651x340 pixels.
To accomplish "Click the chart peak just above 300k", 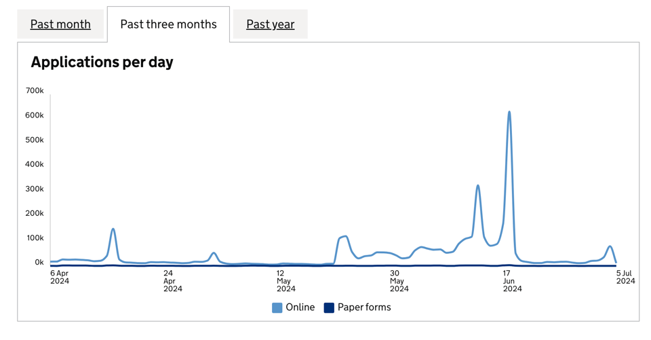I will (478, 186).
